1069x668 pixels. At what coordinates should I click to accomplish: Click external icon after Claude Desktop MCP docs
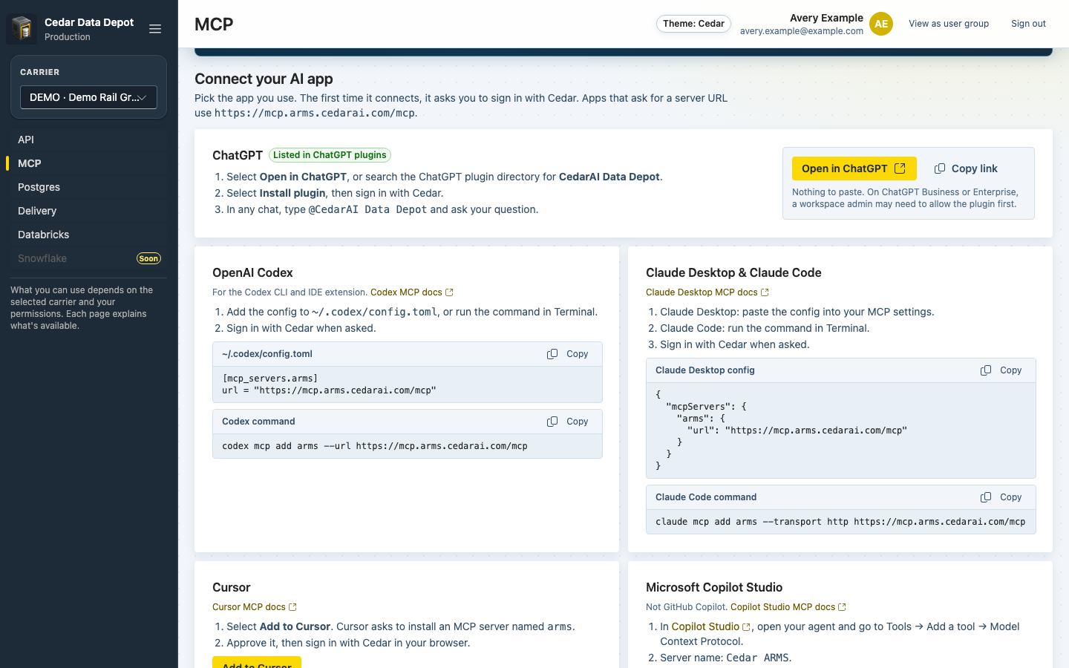click(765, 292)
